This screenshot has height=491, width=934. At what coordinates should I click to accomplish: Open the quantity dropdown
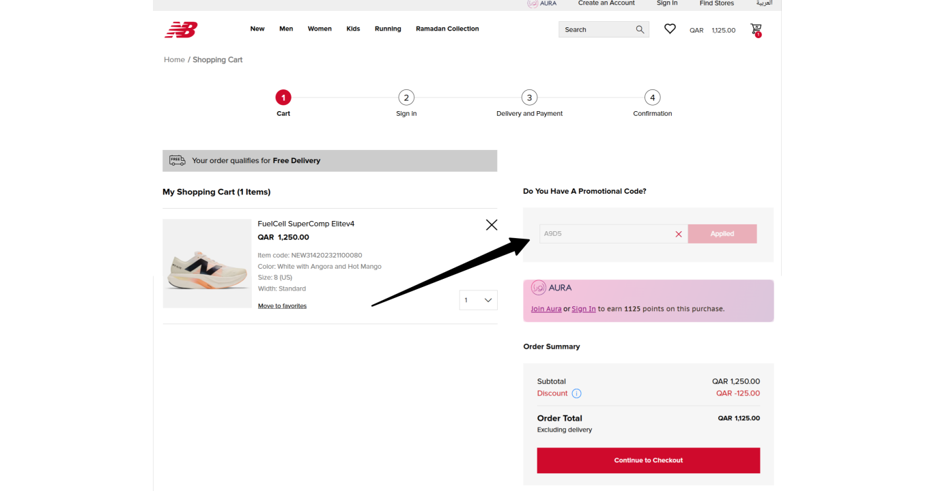[x=478, y=300]
